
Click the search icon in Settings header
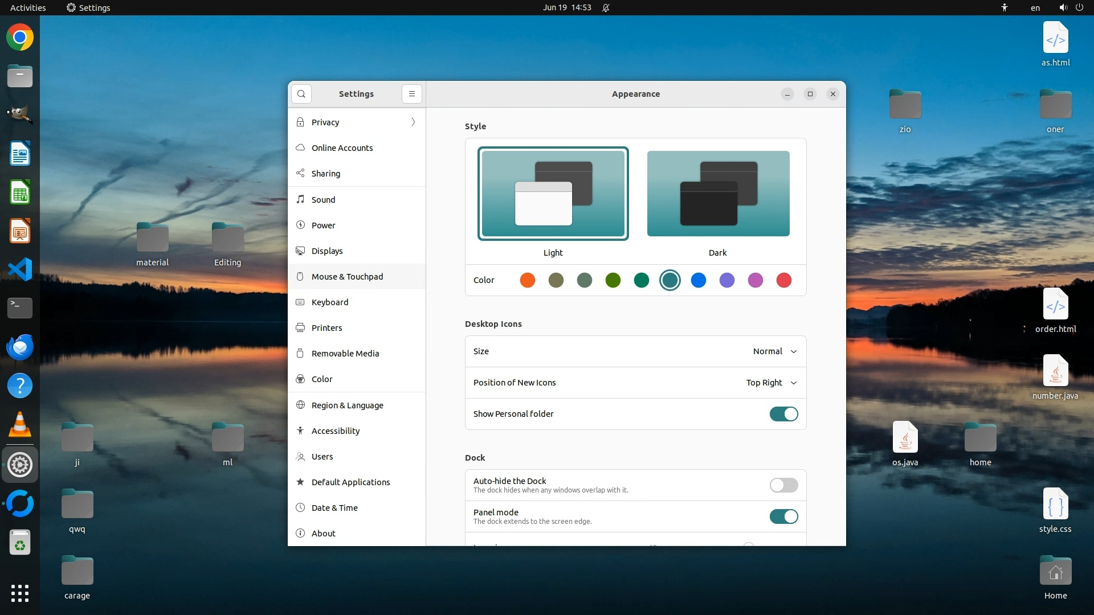point(301,94)
